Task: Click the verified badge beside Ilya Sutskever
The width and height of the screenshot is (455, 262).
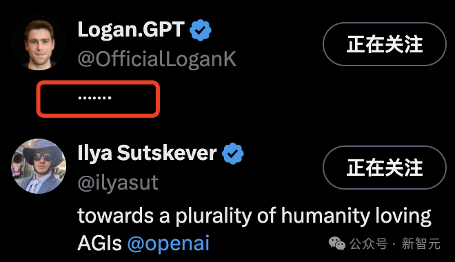Action: 233,154
